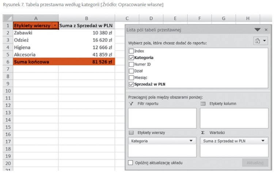
Task: Check the Numer ID field checkbox
Action: click(131, 64)
